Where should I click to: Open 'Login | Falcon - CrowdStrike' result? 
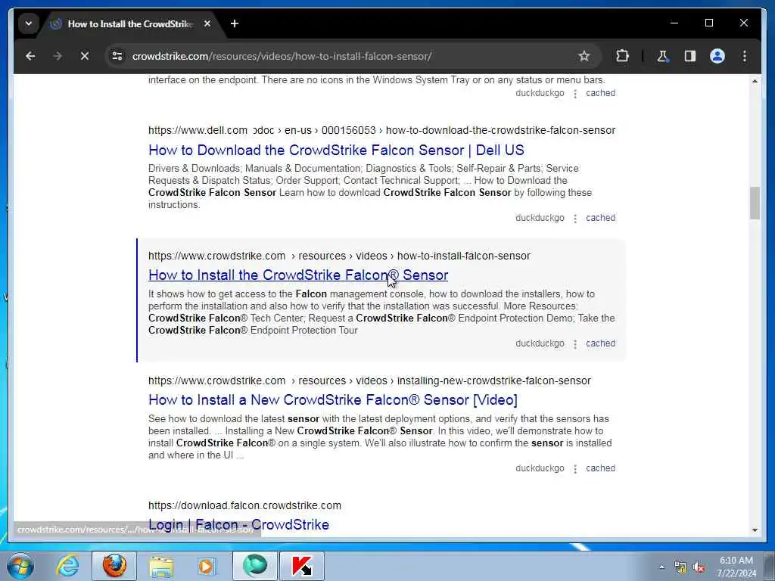(238, 525)
